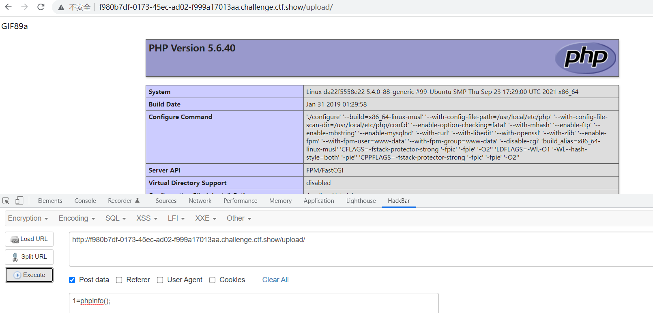This screenshot has width=653, height=313.
Task: Click the Configure Command row label
Action: (180, 117)
